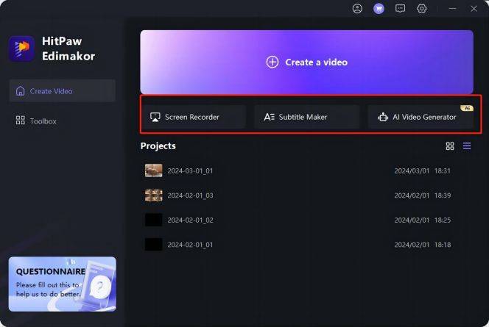489x327 pixels.
Task: Open the settings gear icon
Action: [x=422, y=8]
